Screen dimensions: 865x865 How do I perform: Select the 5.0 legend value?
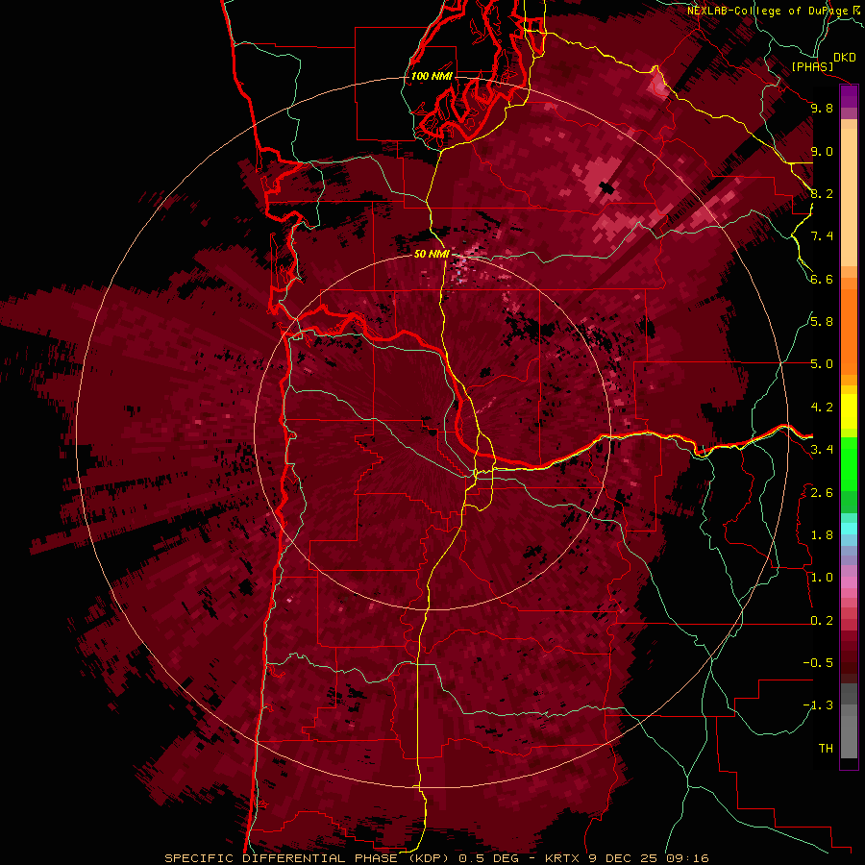tap(822, 364)
